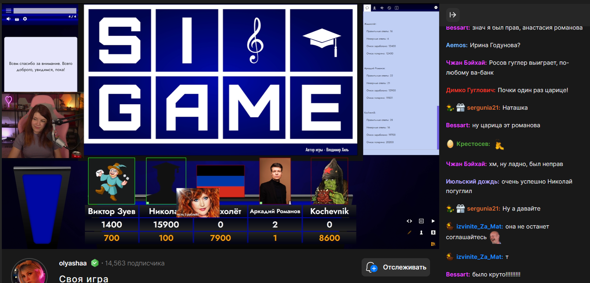This screenshot has height=283, width=590.
Task: Click the pencil edit icon
Action: 409,233
